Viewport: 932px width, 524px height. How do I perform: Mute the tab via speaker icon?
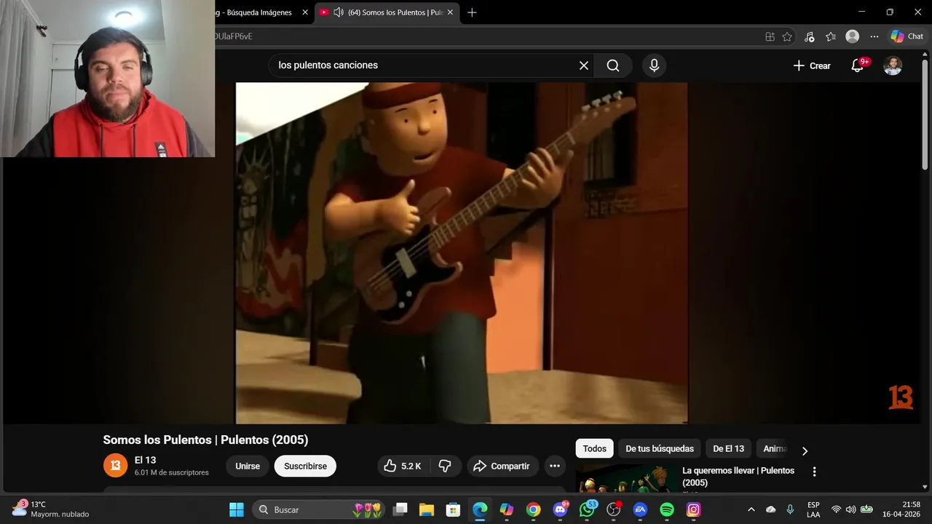(x=339, y=12)
